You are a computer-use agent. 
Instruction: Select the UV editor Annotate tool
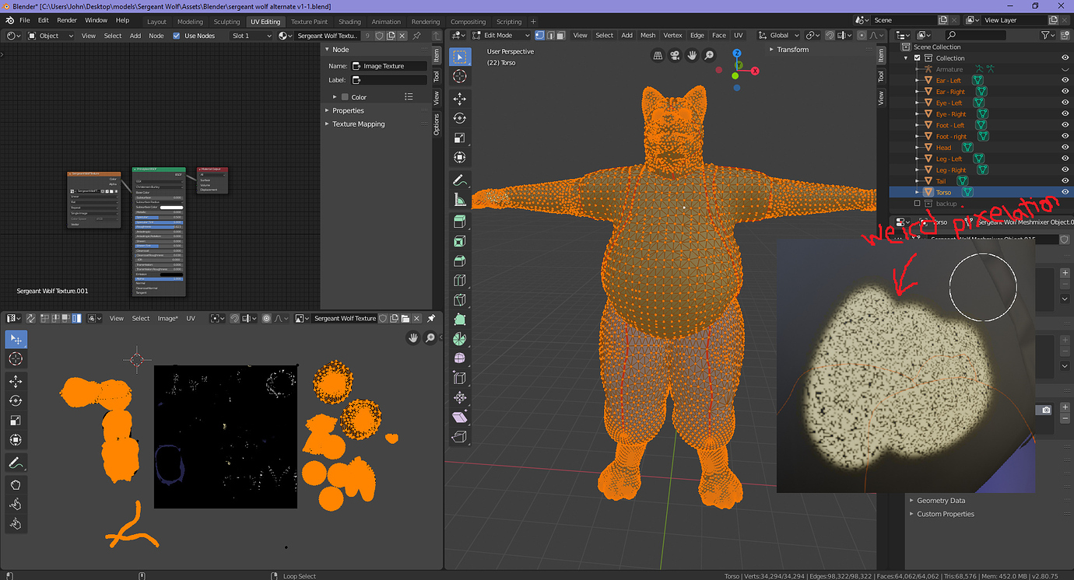pos(16,463)
